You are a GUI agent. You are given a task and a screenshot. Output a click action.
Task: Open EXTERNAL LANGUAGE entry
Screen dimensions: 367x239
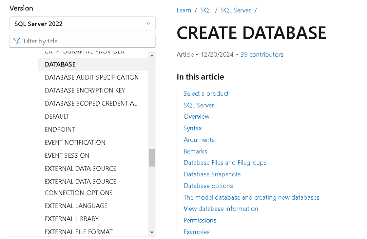[x=76, y=206]
